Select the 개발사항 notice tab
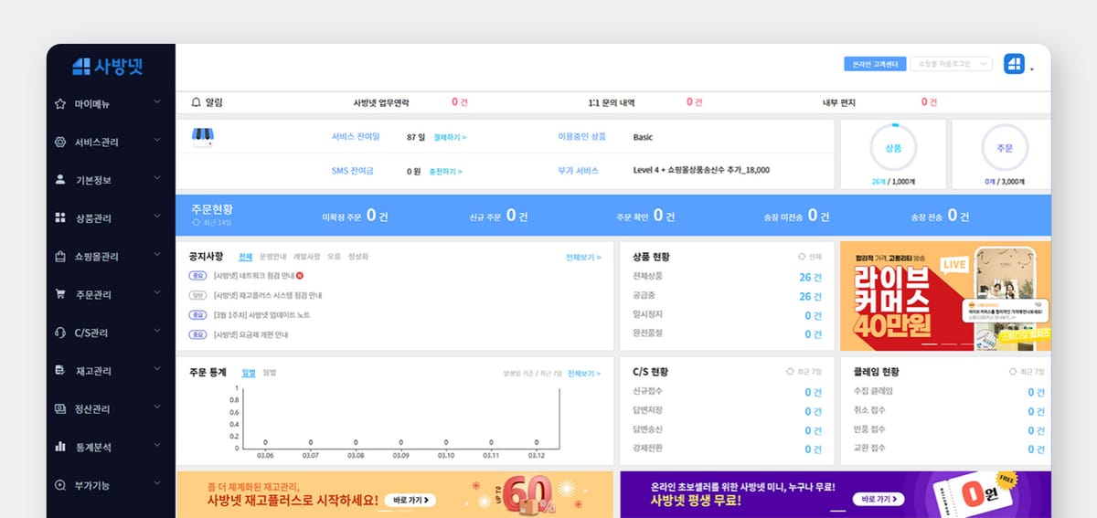The height and width of the screenshot is (518, 1097). click(x=307, y=257)
